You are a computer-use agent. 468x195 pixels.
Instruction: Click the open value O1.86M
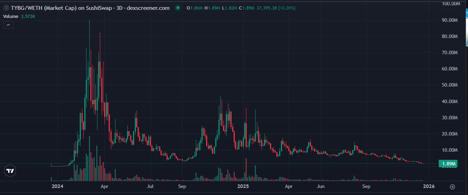(x=195, y=8)
